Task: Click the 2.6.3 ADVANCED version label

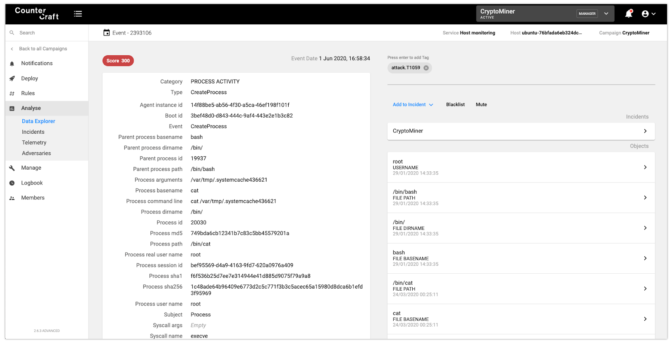Action: tap(47, 331)
